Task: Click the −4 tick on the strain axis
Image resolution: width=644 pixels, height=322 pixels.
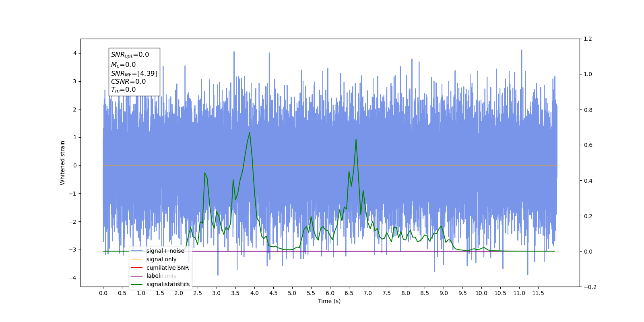Action: click(72, 278)
